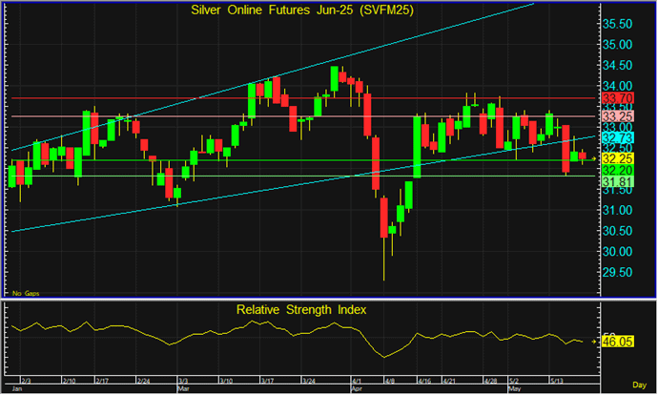Click the Silver Online Futures chart title

pos(294,10)
